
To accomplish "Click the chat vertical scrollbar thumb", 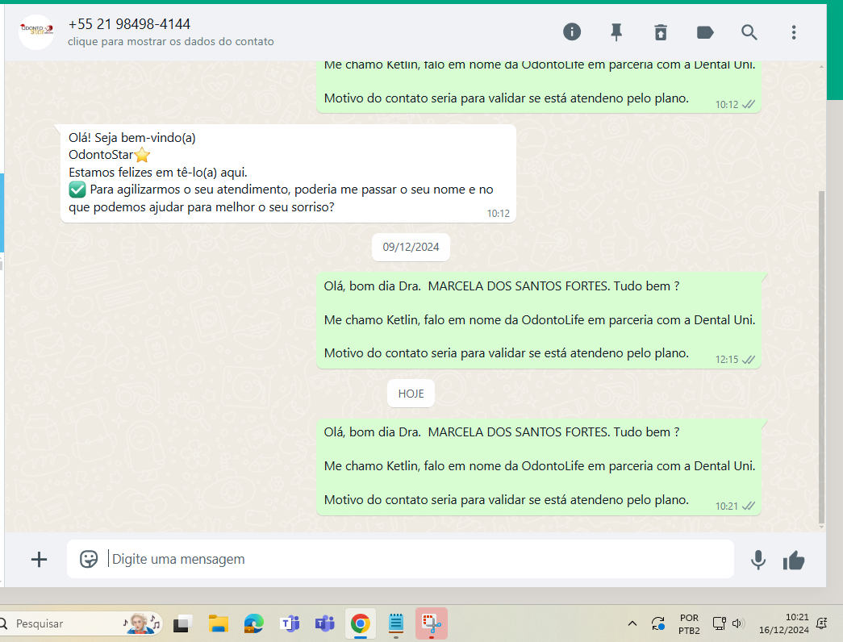I will click(821, 356).
